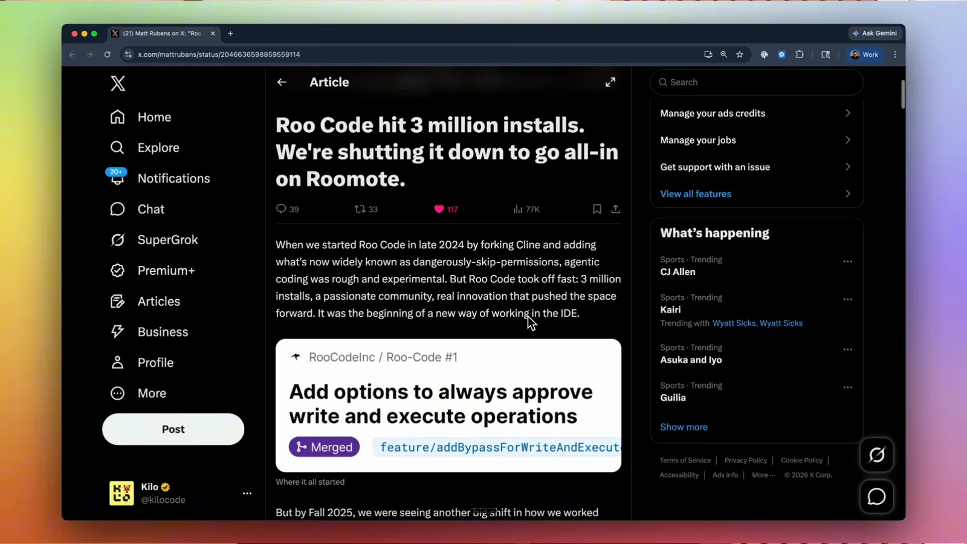967x544 pixels.
Task: Click the Post button
Action: [173, 429]
